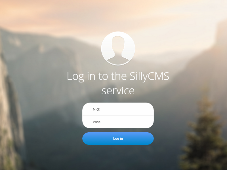
Task: Click the "Nick" placeholder text
Action: tap(96, 109)
